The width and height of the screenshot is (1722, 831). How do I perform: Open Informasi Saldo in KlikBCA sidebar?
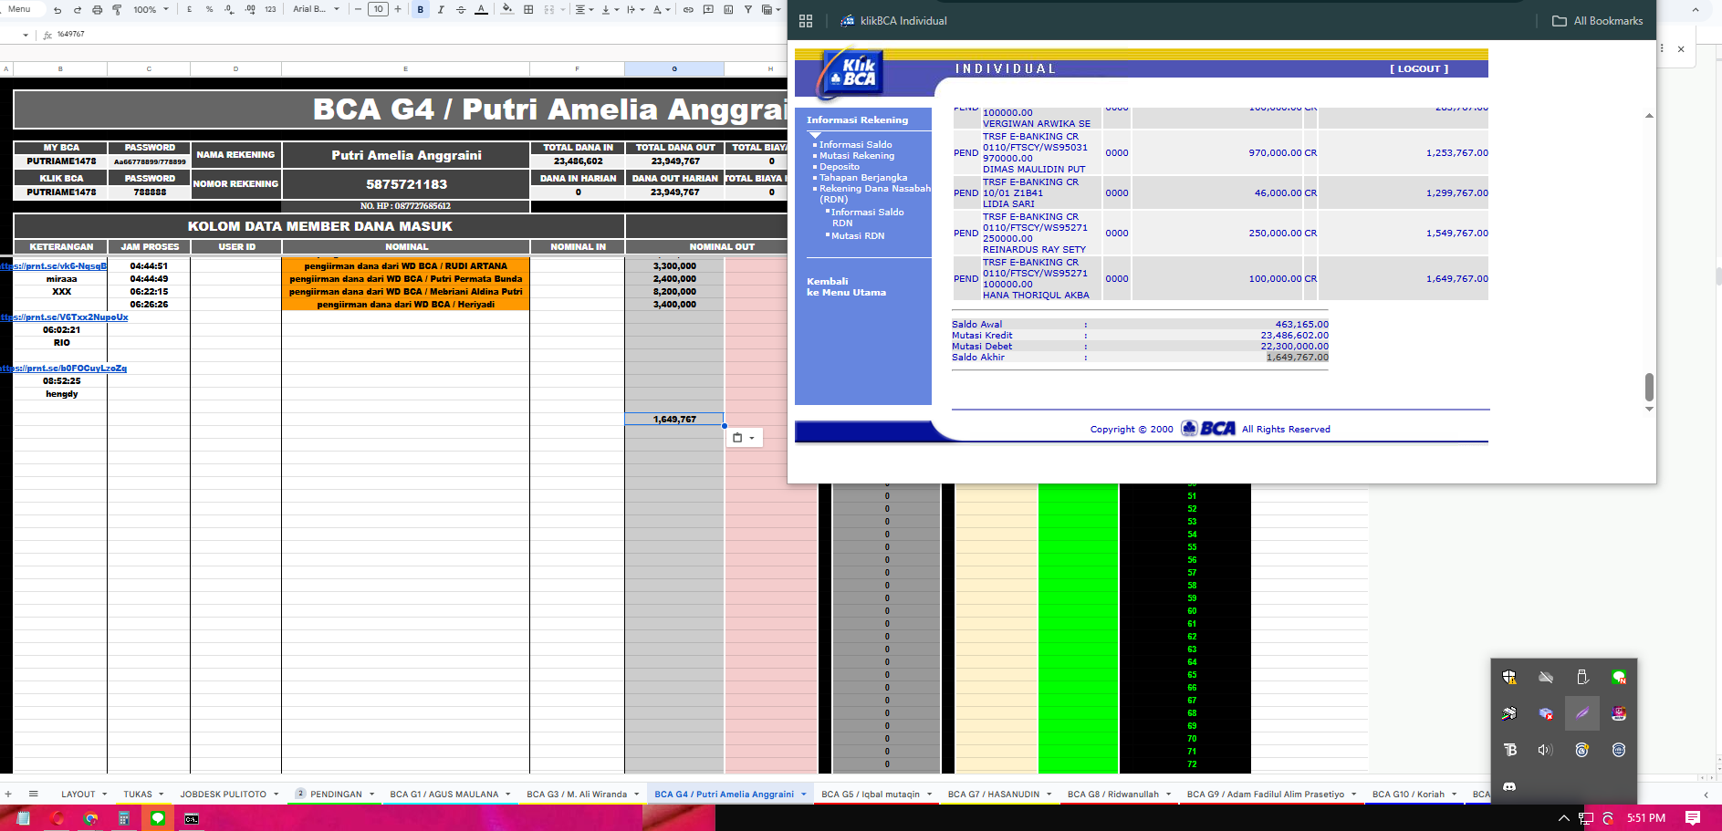click(x=855, y=144)
